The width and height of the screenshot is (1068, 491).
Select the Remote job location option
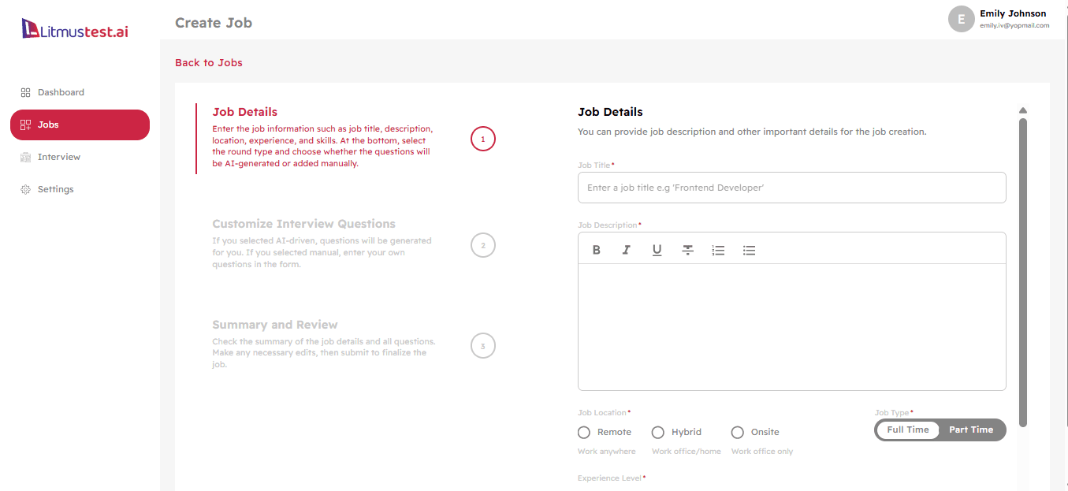click(x=583, y=432)
